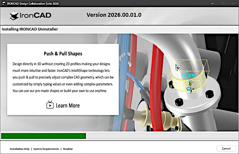
Task: Click the Installing IRONCAD Uninstaller status text
Action: (x=30, y=29)
